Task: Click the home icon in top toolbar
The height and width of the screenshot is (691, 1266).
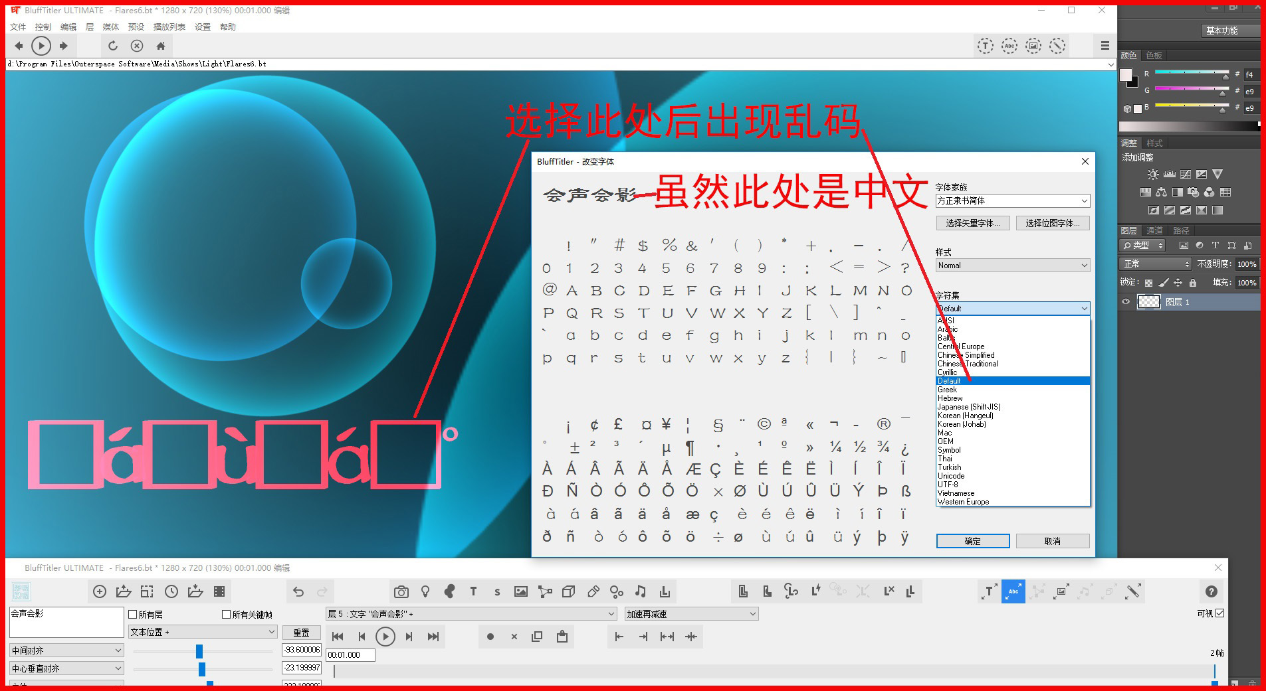Action: point(160,46)
